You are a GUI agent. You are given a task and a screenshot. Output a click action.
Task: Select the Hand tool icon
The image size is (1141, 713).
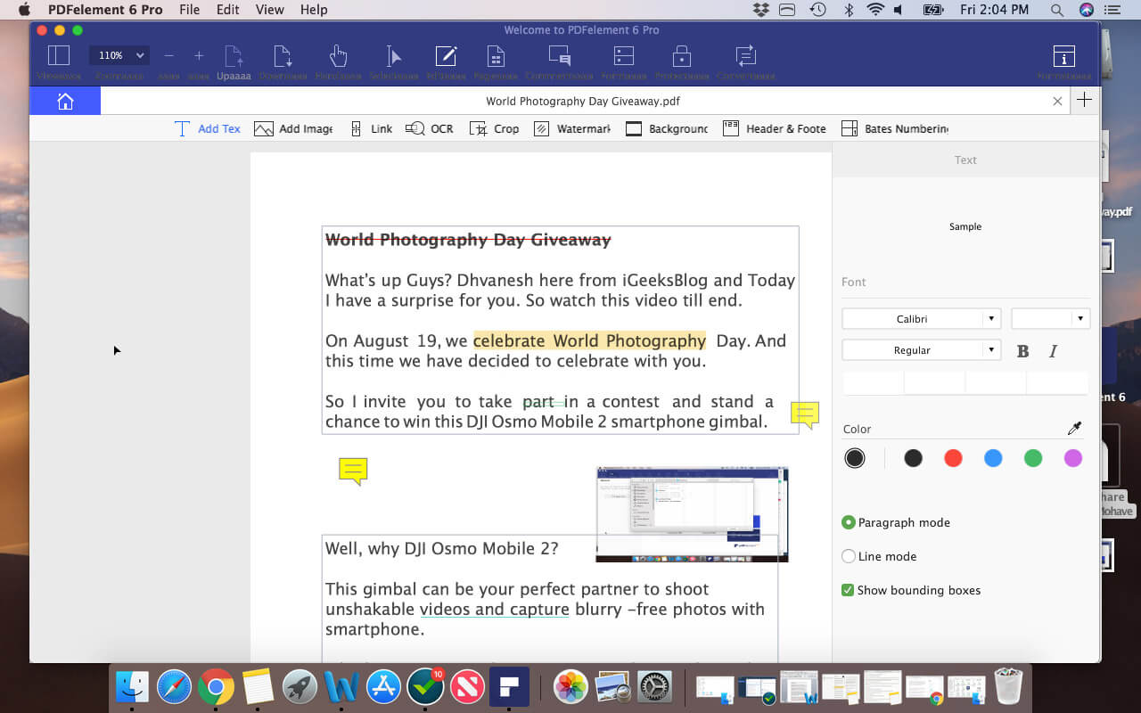[338, 55]
